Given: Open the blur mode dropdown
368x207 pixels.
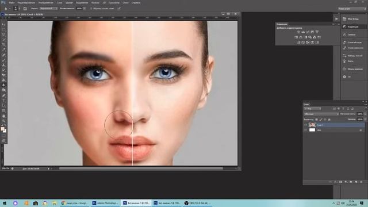Looking at the screenshot, I should pos(48,9).
